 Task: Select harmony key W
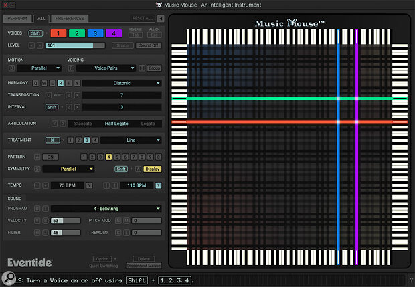pos(44,83)
